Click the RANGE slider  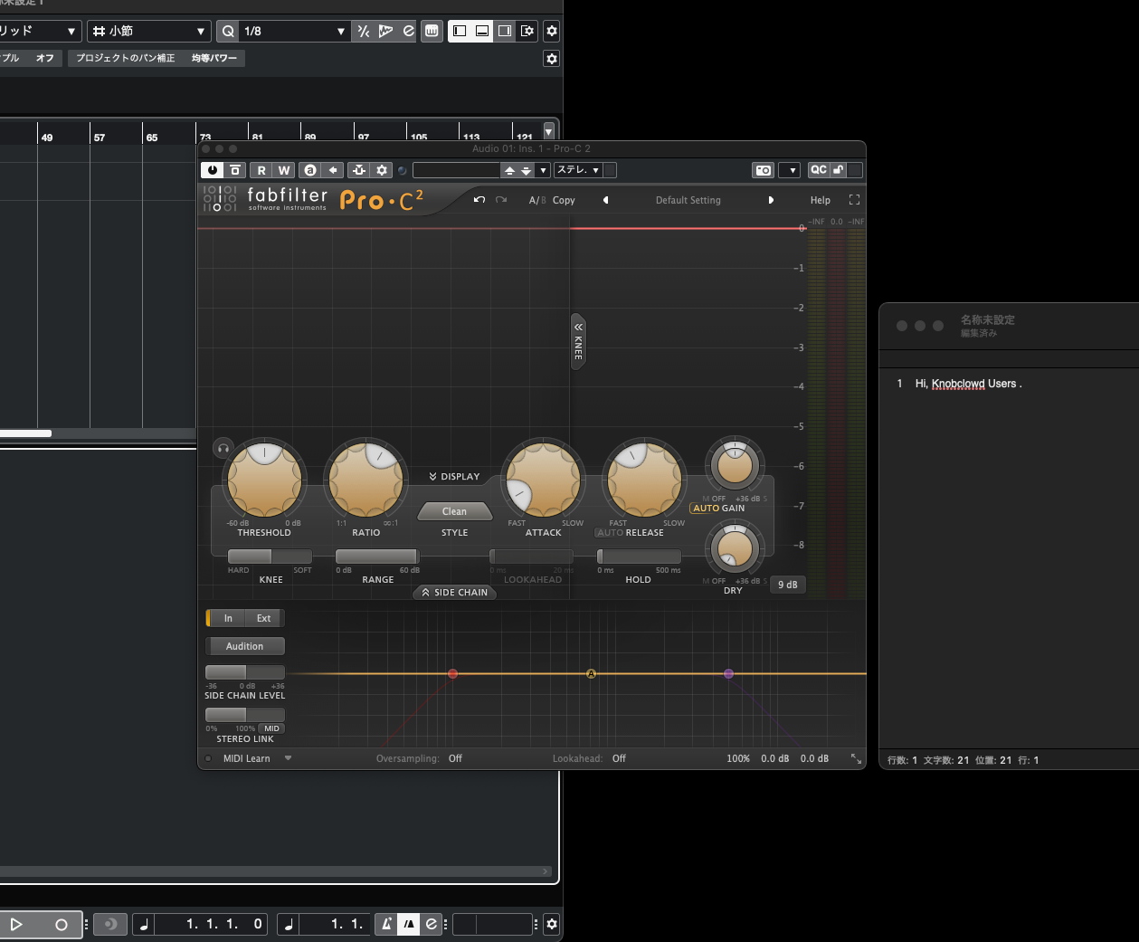(x=377, y=557)
